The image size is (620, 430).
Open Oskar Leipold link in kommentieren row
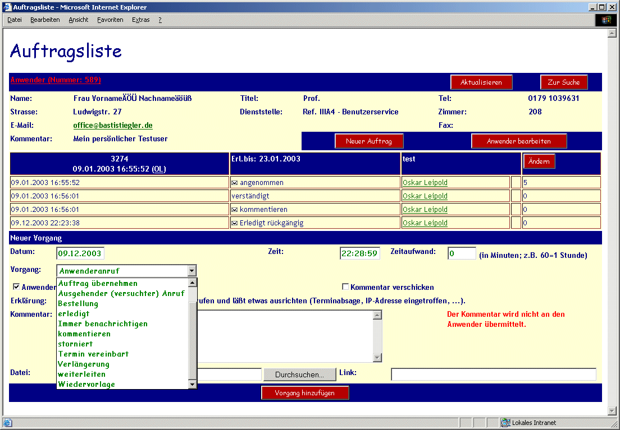coord(425,210)
